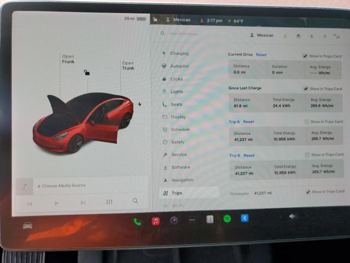Image resolution: width=350 pixels, height=263 pixels.
Task: Skip to next track in media player
Action: 83,203
